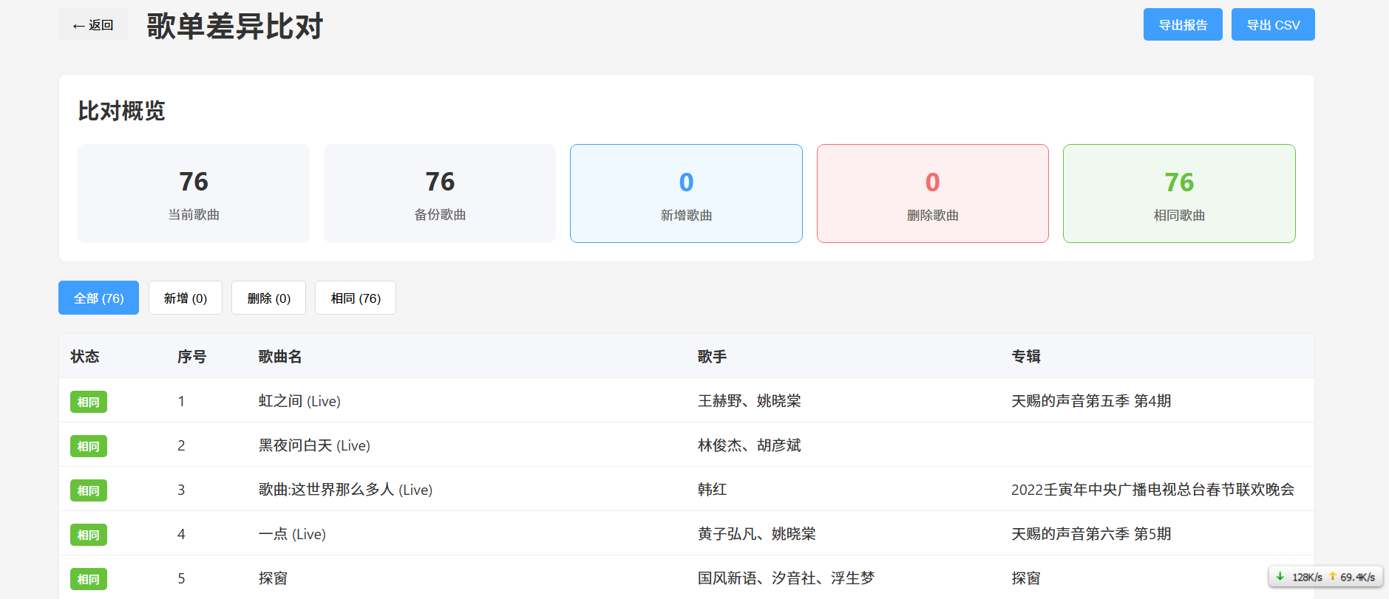Switch to the 新增 (0) tab
Image resolution: width=1389 pixels, height=599 pixels.
(185, 298)
